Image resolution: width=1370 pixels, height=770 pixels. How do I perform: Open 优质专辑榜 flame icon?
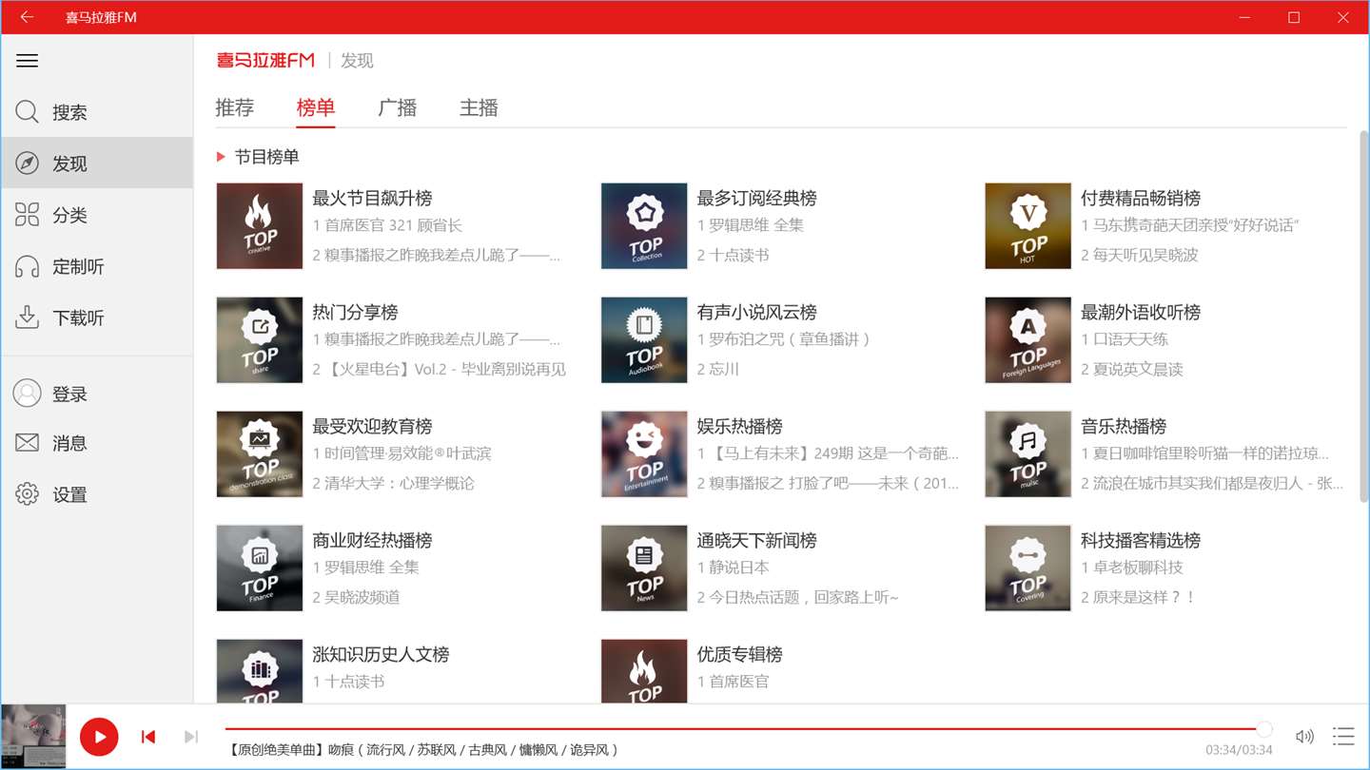coord(644,671)
